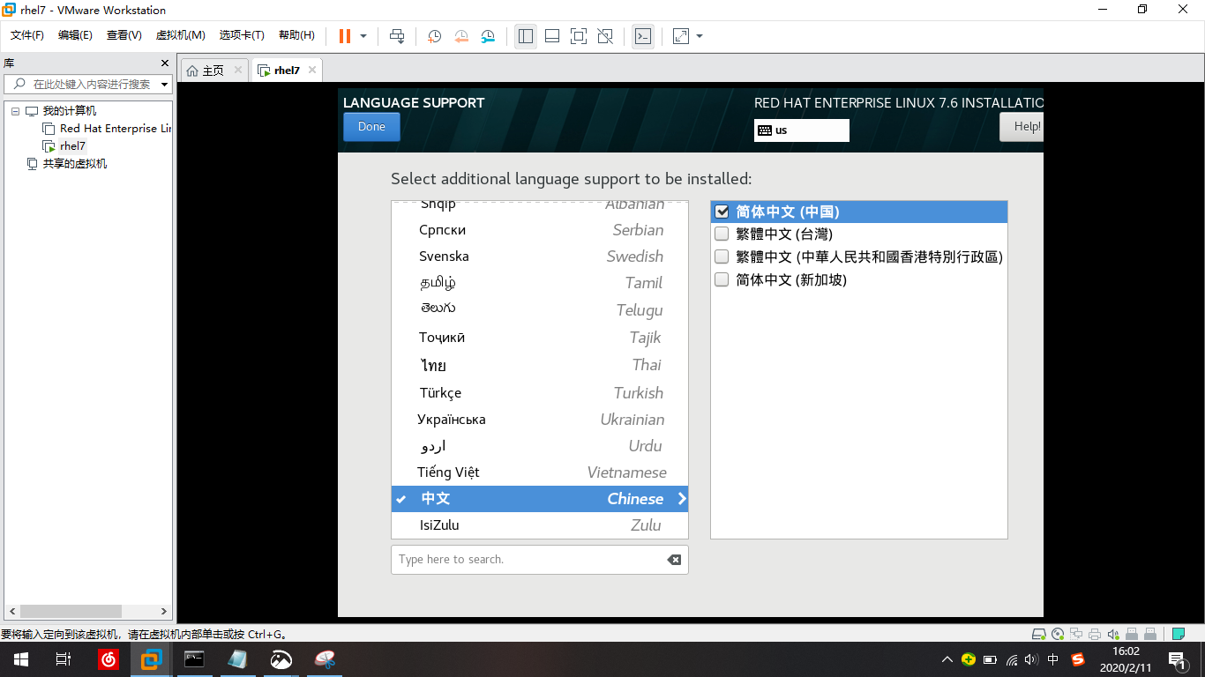Viewport: 1205px width, 677px height.
Task: Open the snapshot manager
Action: 488,36
